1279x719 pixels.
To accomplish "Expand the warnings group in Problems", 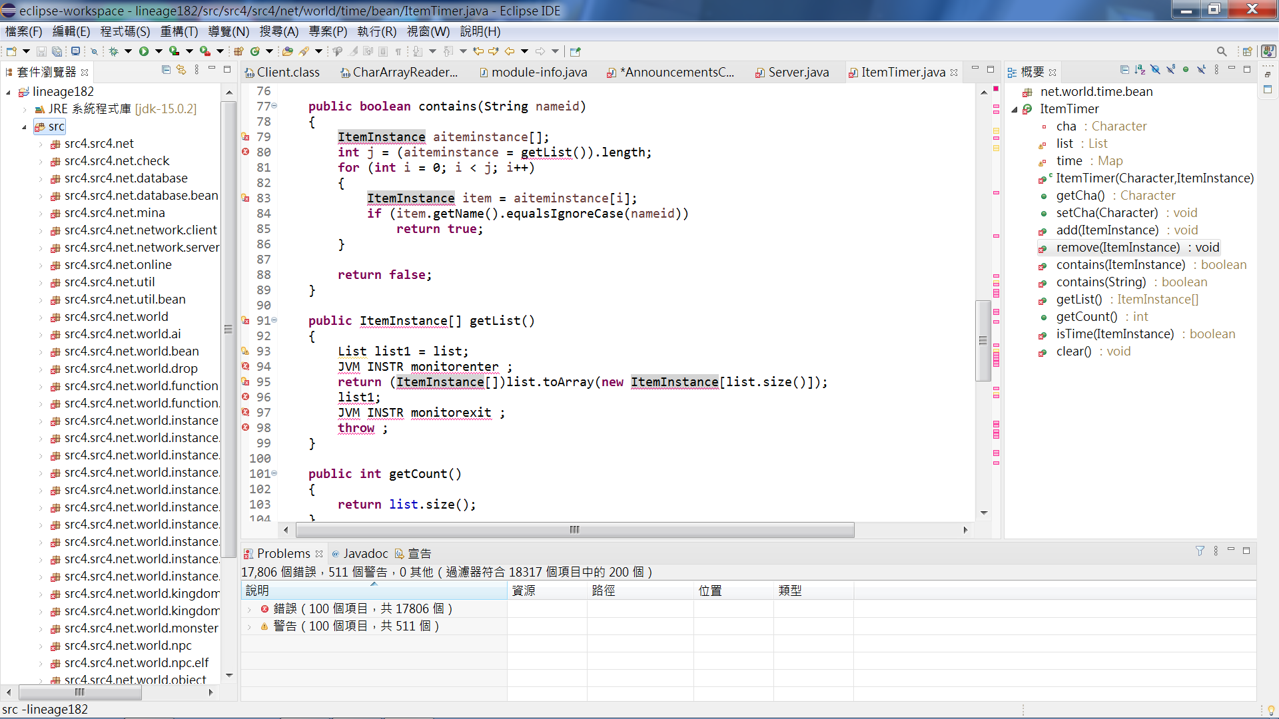I will tap(250, 626).
